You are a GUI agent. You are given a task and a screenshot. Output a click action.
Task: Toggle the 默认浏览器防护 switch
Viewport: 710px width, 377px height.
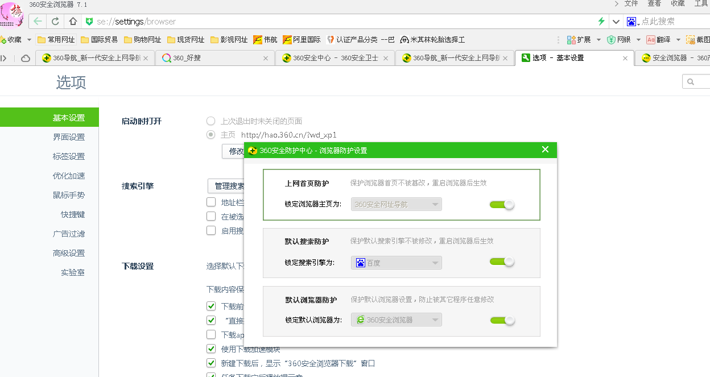tap(502, 321)
